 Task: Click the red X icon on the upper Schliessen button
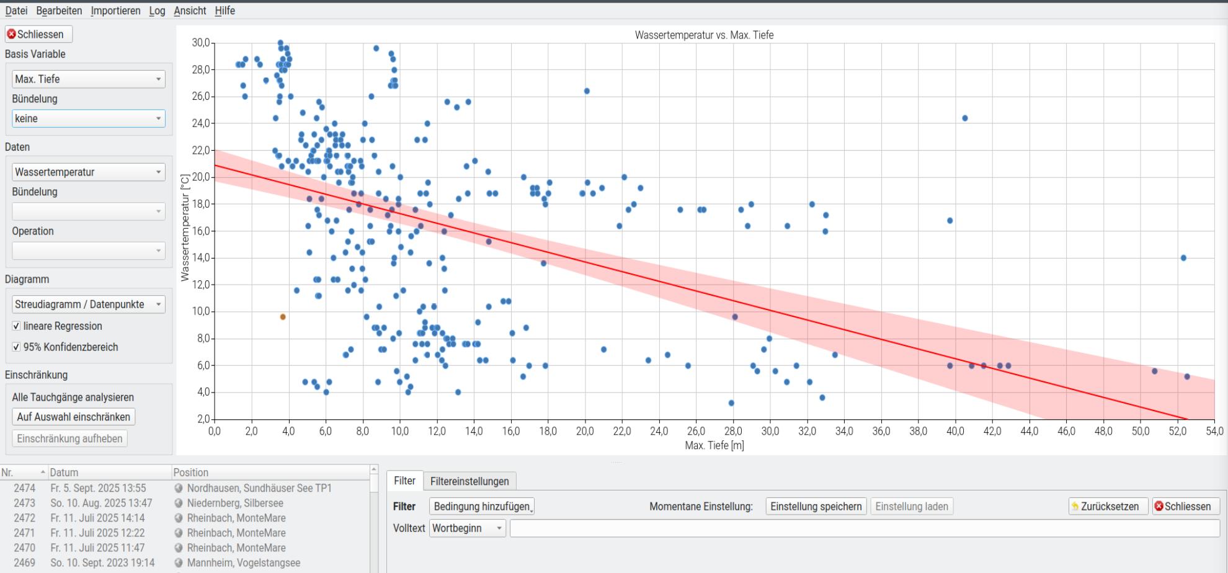coord(12,34)
